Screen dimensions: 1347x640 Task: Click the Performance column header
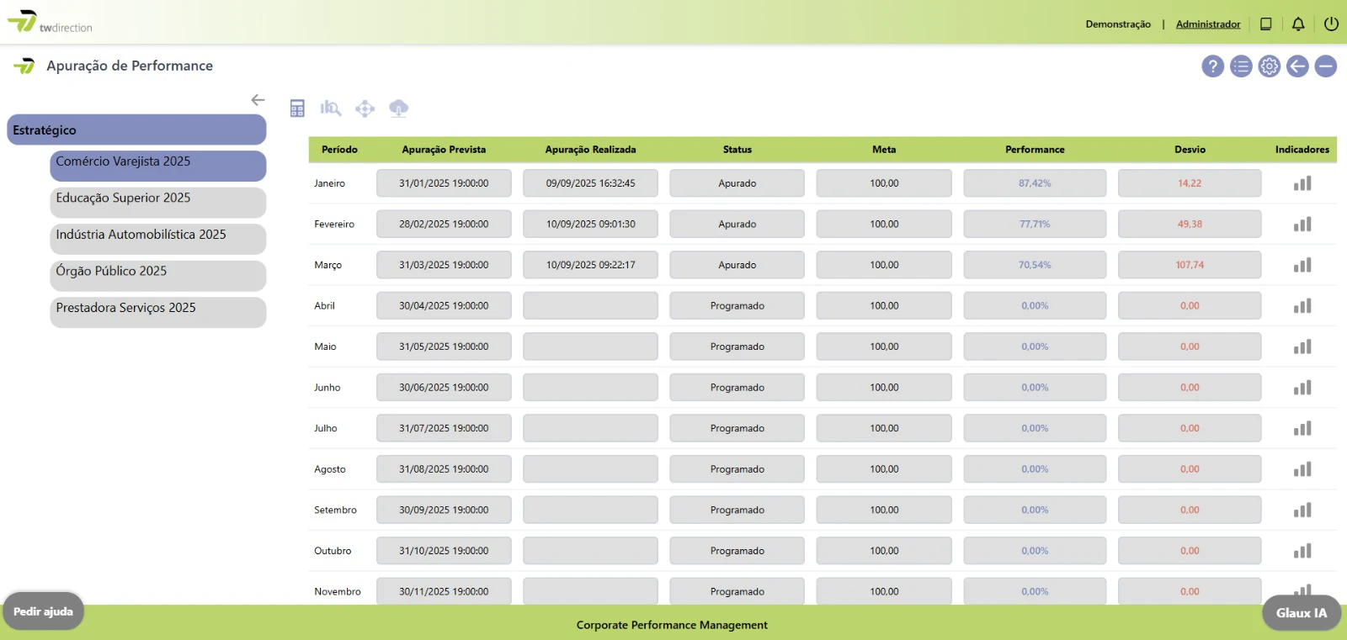pyautogui.click(x=1035, y=150)
